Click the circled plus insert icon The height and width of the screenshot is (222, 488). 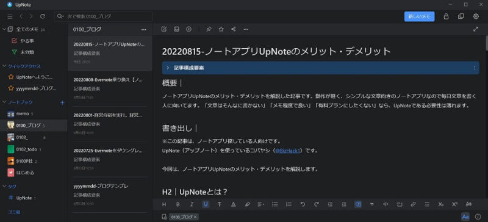[188, 29]
